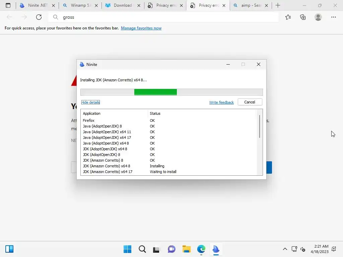Click the Waiting to install status
Screen dimensions: 343x257
pos(163,172)
